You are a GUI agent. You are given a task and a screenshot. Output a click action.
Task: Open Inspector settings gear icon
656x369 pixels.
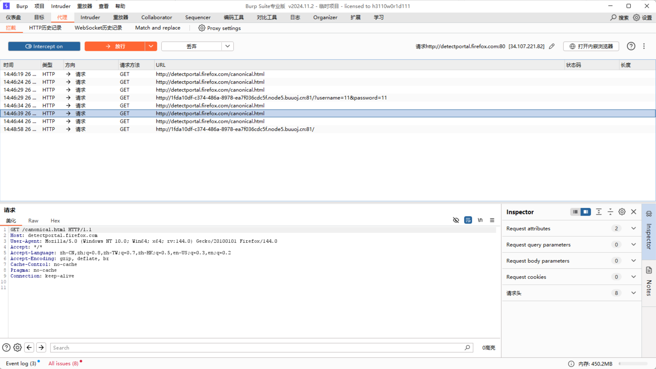(x=622, y=212)
